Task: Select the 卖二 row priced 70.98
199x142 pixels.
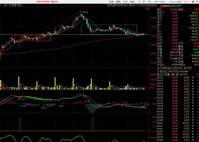Action: (x=178, y=22)
